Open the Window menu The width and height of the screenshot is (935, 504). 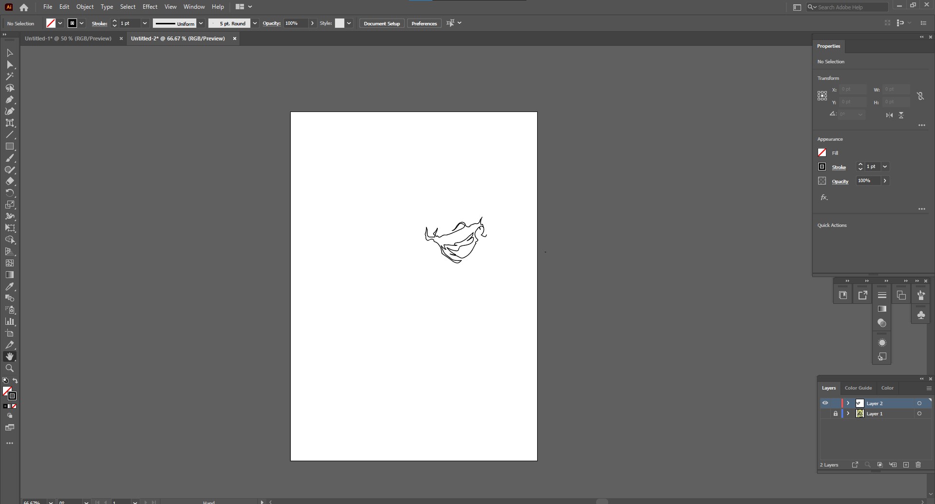[194, 7]
